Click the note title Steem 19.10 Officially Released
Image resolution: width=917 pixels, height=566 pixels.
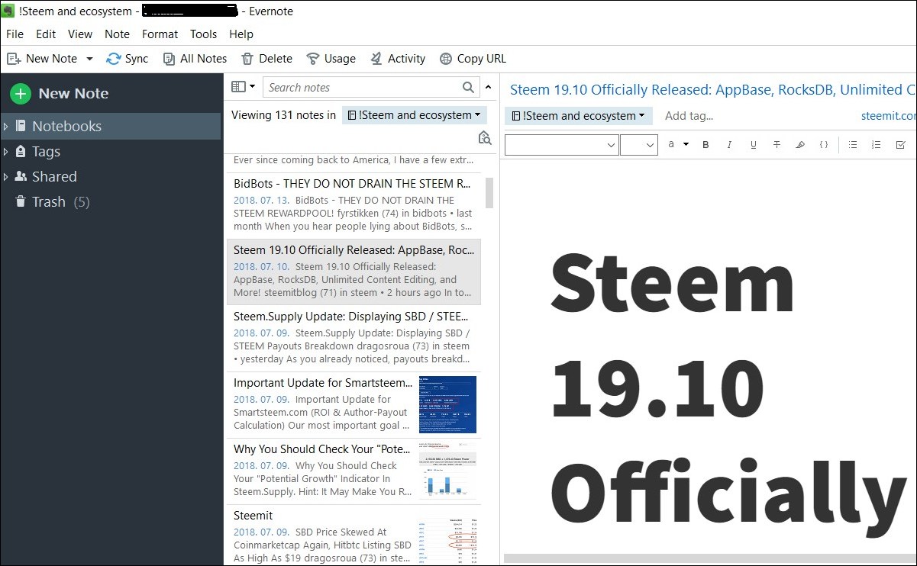point(712,90)
